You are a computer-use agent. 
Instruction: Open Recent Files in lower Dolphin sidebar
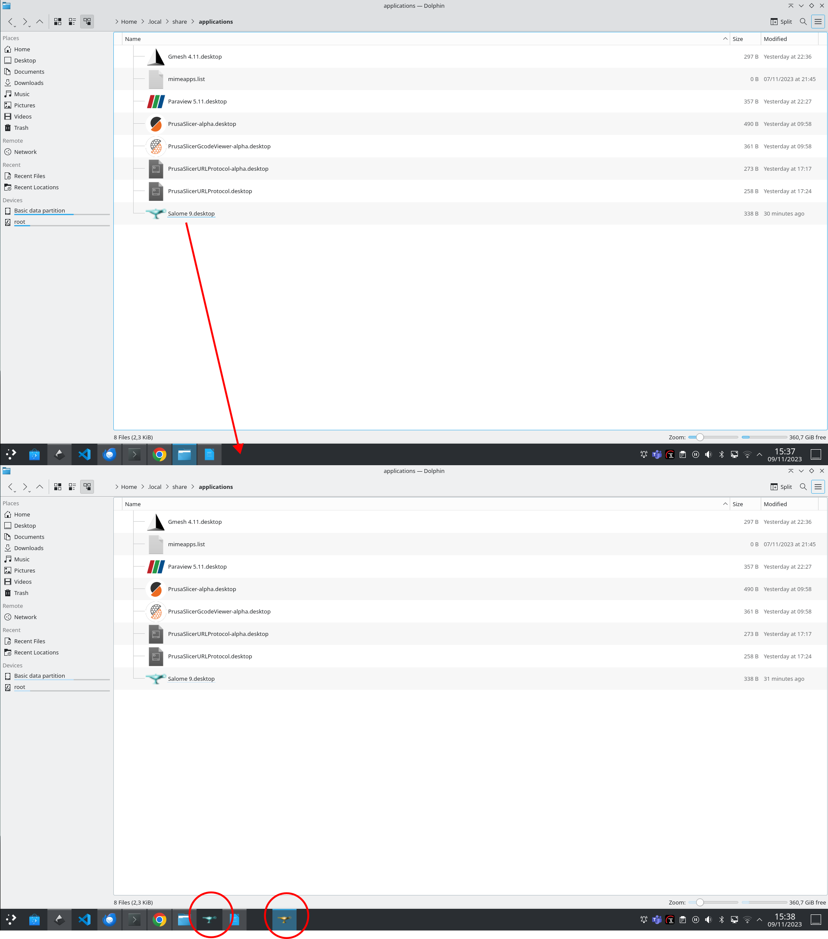pyautogui.click(x=29, y=642)
